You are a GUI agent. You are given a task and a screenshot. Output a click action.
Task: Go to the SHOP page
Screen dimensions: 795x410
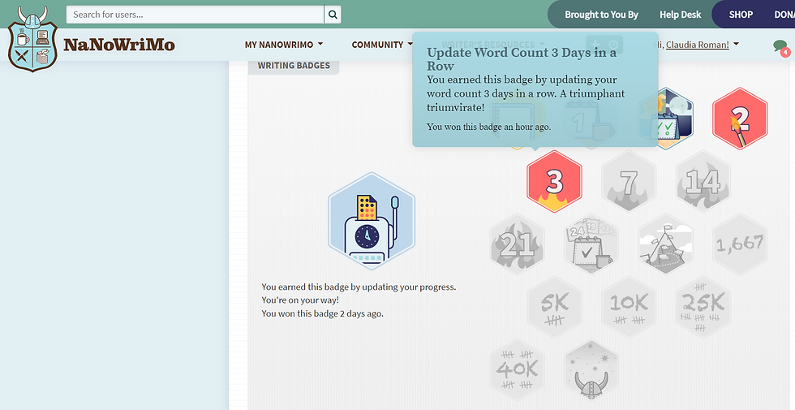(x=741, y=15)
